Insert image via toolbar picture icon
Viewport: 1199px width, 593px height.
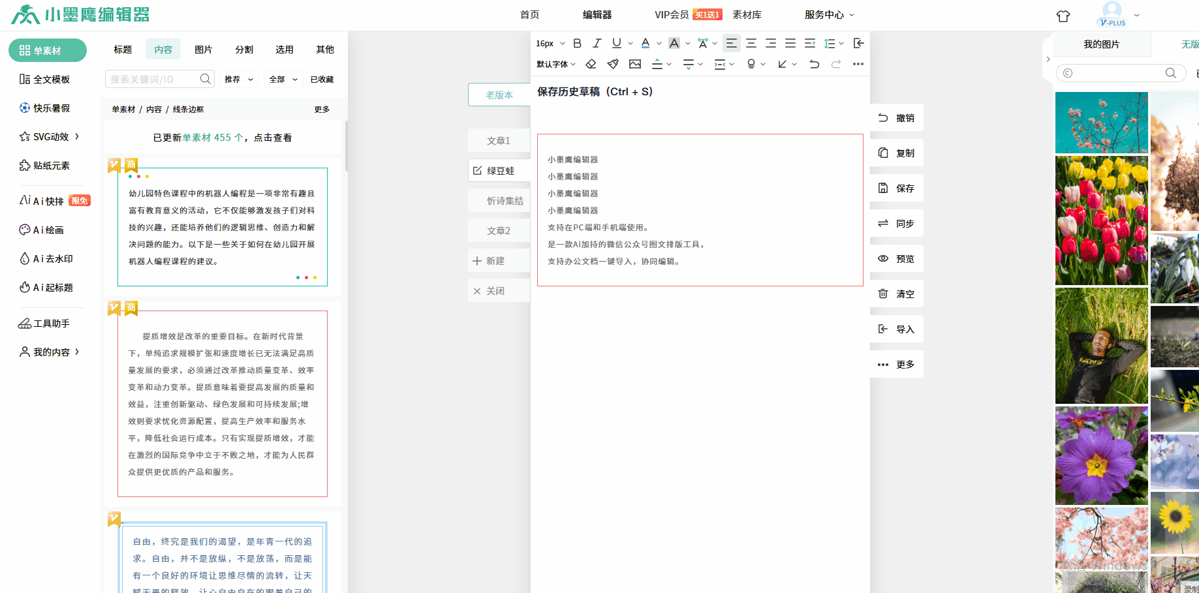[x=635, y=64]
